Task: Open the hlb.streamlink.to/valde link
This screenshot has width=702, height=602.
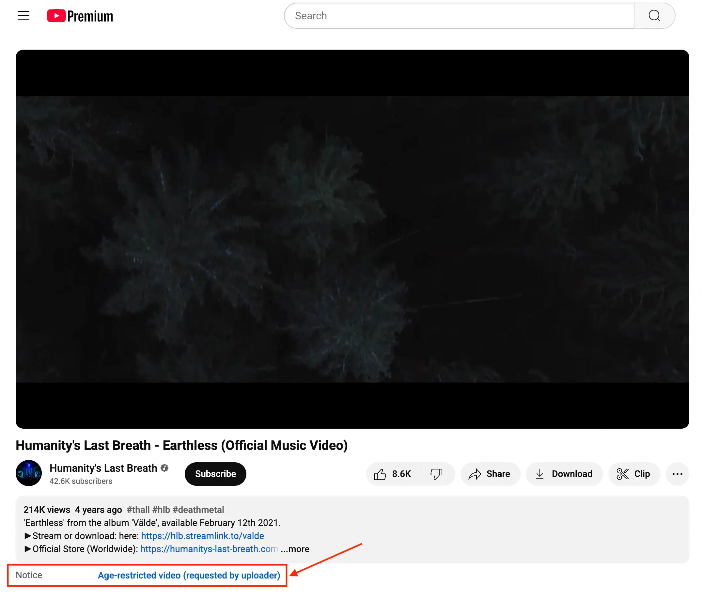Action: [x=203, y=535]
